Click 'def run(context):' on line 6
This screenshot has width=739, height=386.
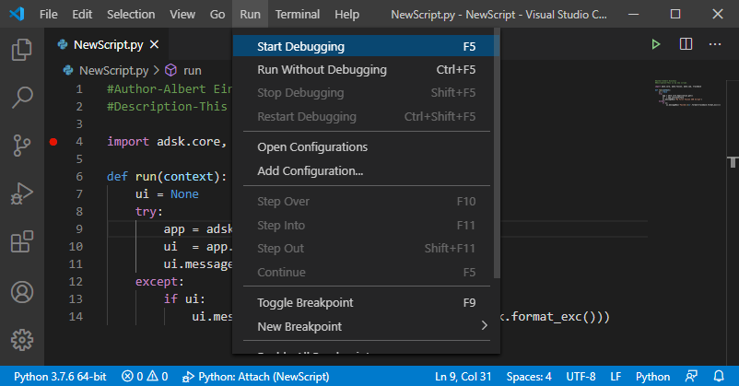click(167, 177)
